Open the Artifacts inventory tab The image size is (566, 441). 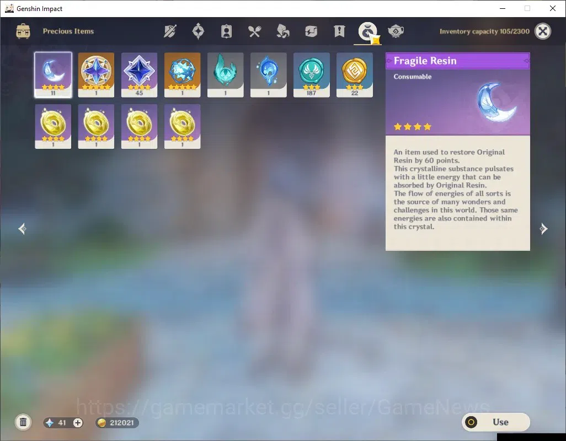pos(198,31)
